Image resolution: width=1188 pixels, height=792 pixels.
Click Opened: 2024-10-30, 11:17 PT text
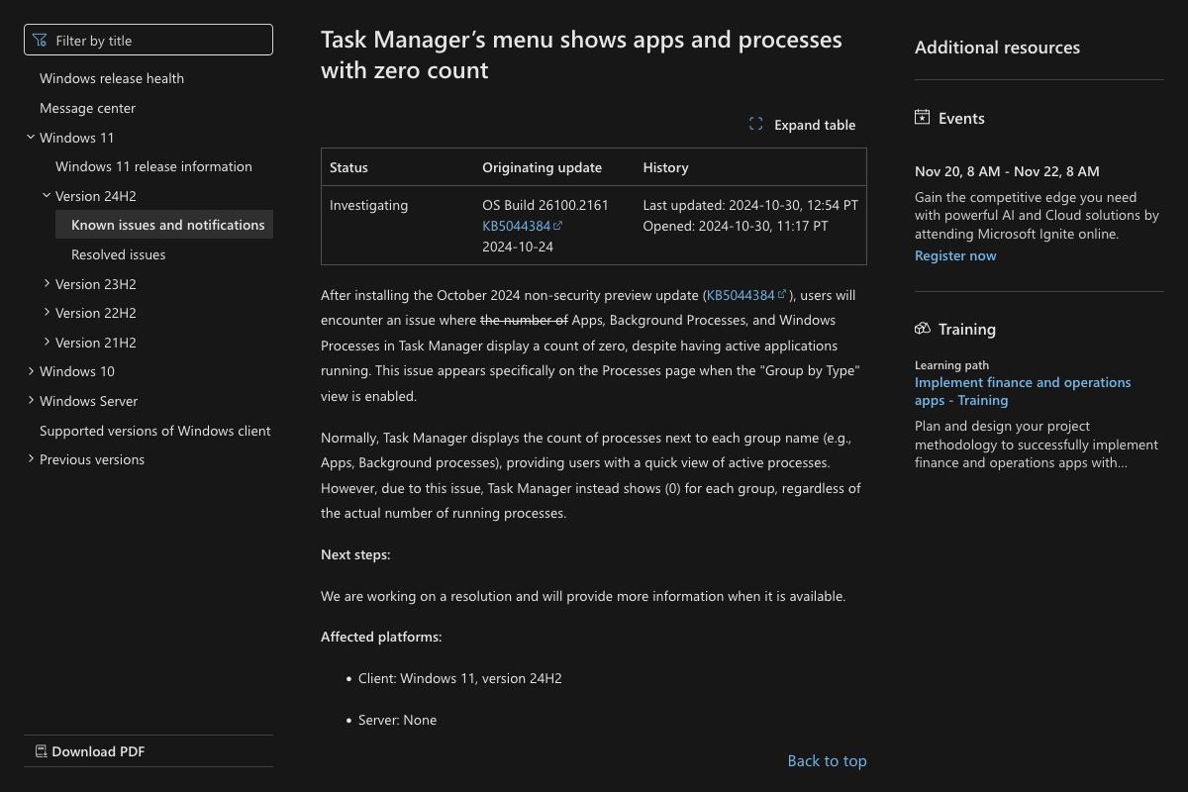[x=736, y=226]
